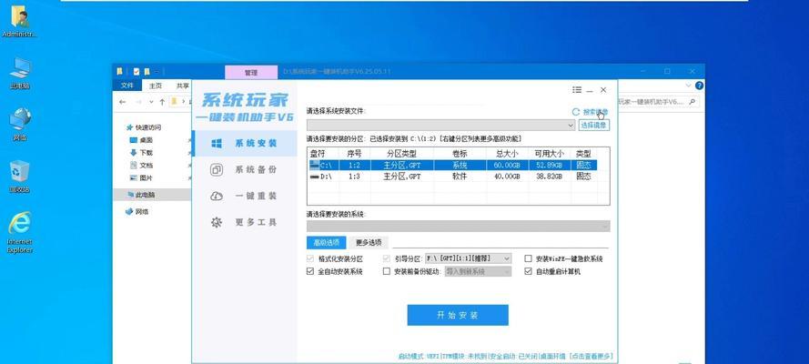Toggle 全自动安装系统 checkbox
Viewport: 809px width, 364px height.
(310, 271)
